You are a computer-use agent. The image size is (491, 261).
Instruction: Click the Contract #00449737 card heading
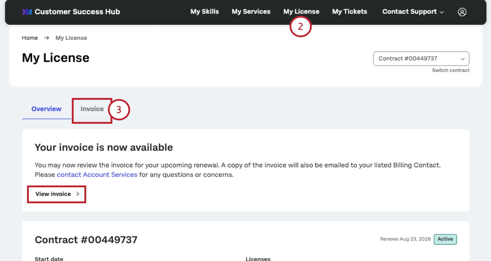coord(86,240)
